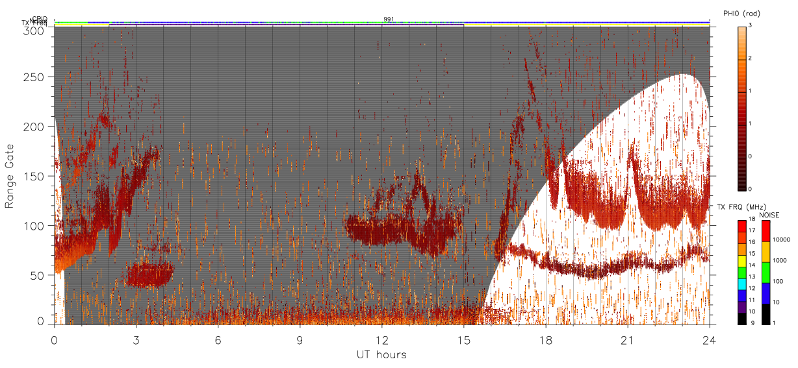Screen dimensions: 798x368
Task: Select the green 100-1000 swatch in NOISE legend
Action: [766, 273]
